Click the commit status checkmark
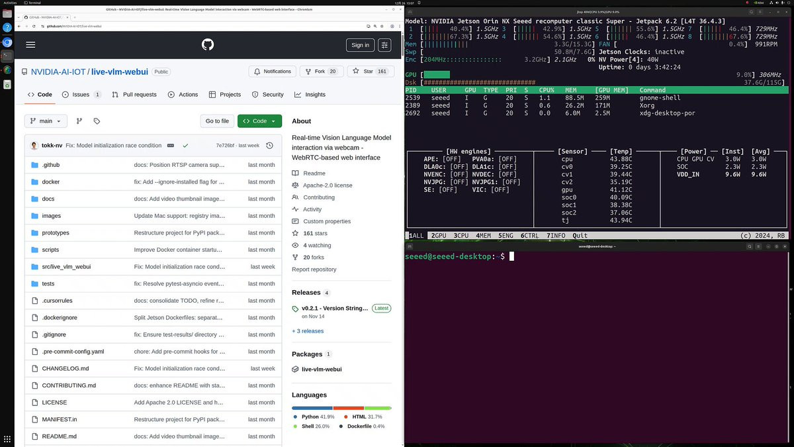 coord(185,146)
